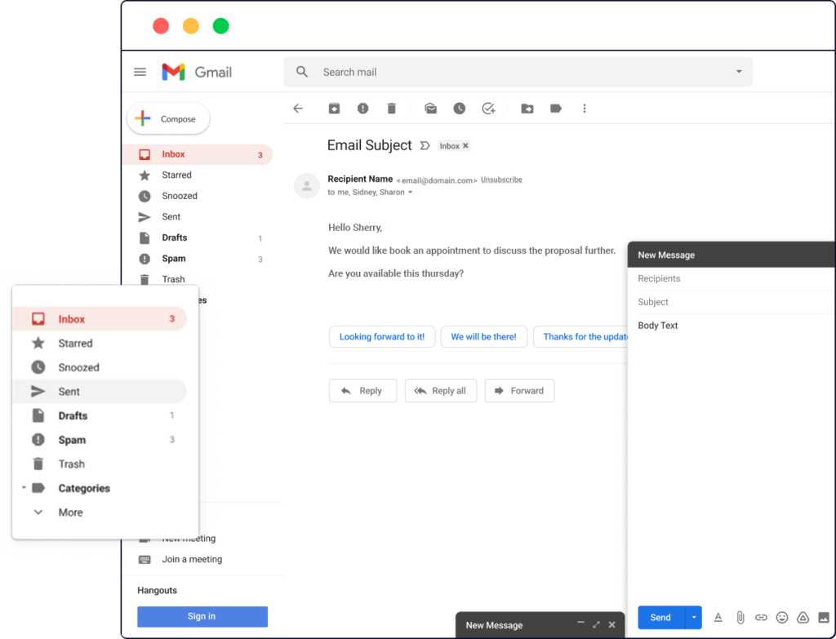The width and height of the screenshot is (836, 639).
Task: Open text formatting options in the compose window
Action: 718,618
